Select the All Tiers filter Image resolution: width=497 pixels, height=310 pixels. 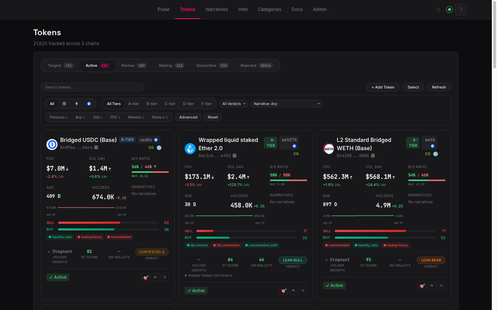point(114,104)
